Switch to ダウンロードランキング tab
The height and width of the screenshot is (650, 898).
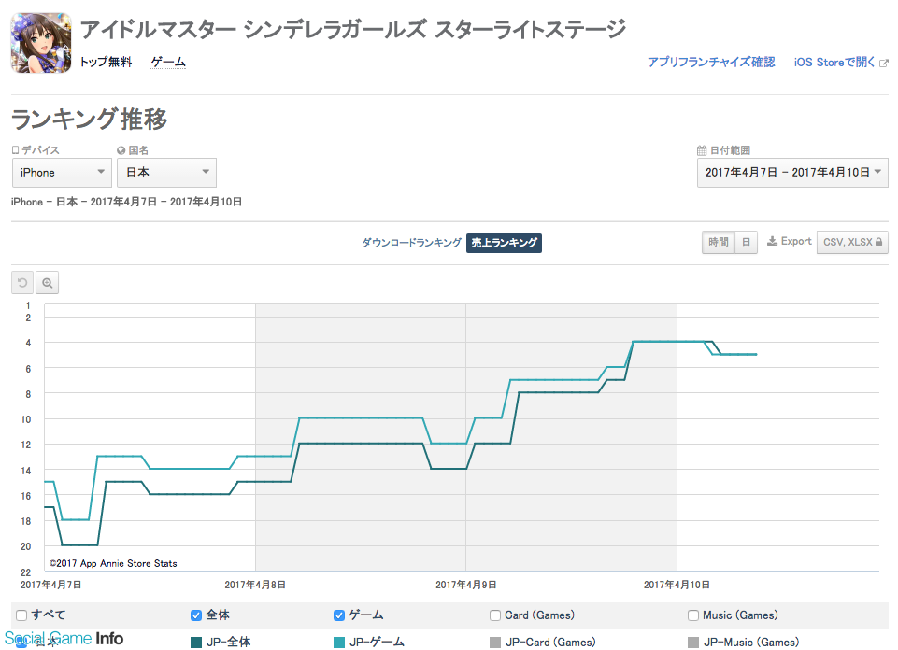[411, 243]
